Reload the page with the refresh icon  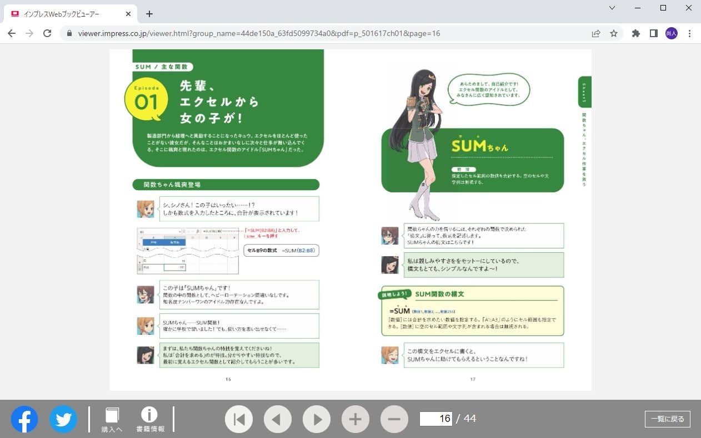point(47,33)
